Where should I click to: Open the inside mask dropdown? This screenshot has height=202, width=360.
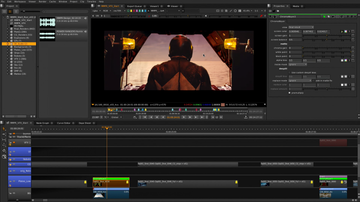pyautogui.click(x=298, y=64)
